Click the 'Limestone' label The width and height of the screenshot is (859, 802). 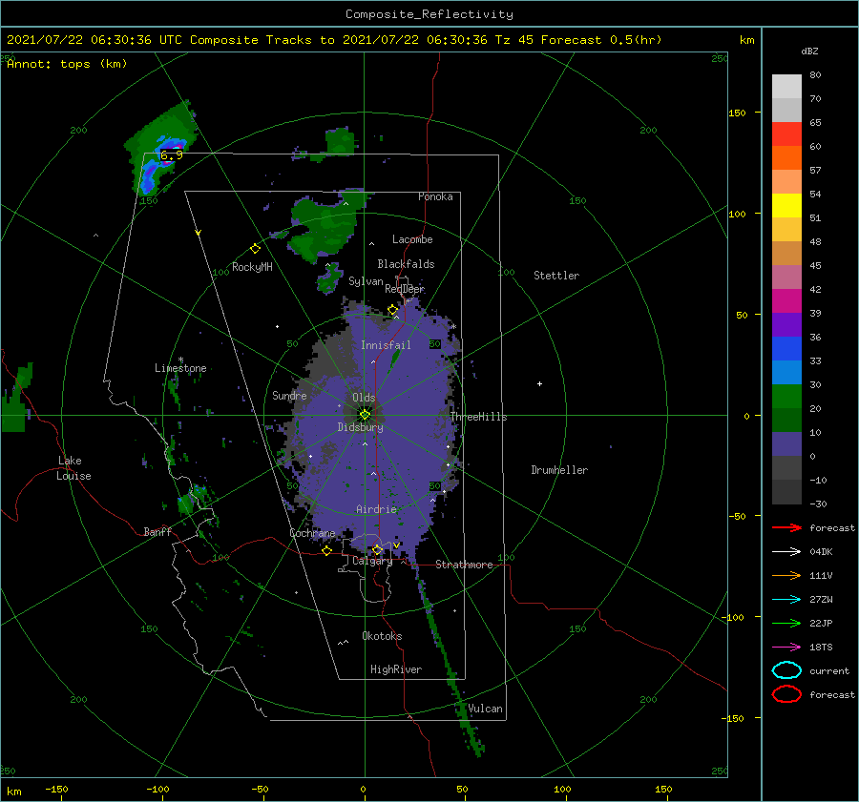(180, 368)
